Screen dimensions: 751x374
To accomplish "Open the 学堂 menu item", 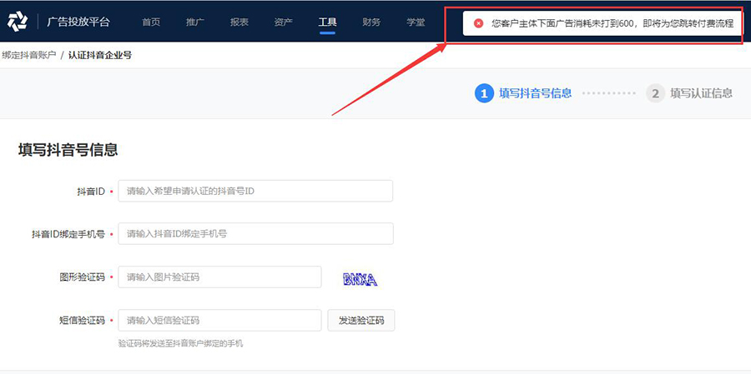I will coord(416,22).
